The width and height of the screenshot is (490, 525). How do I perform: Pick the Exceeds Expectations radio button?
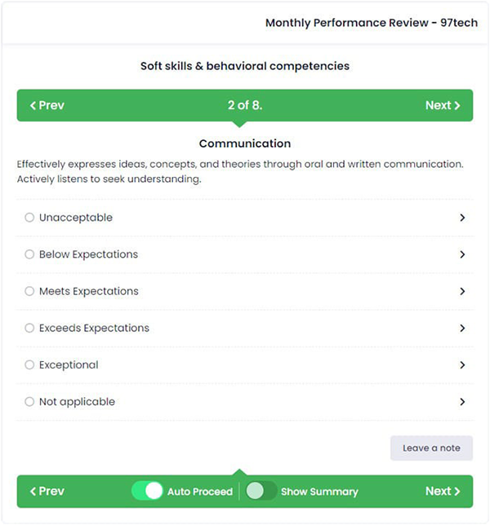click(29, 328)
